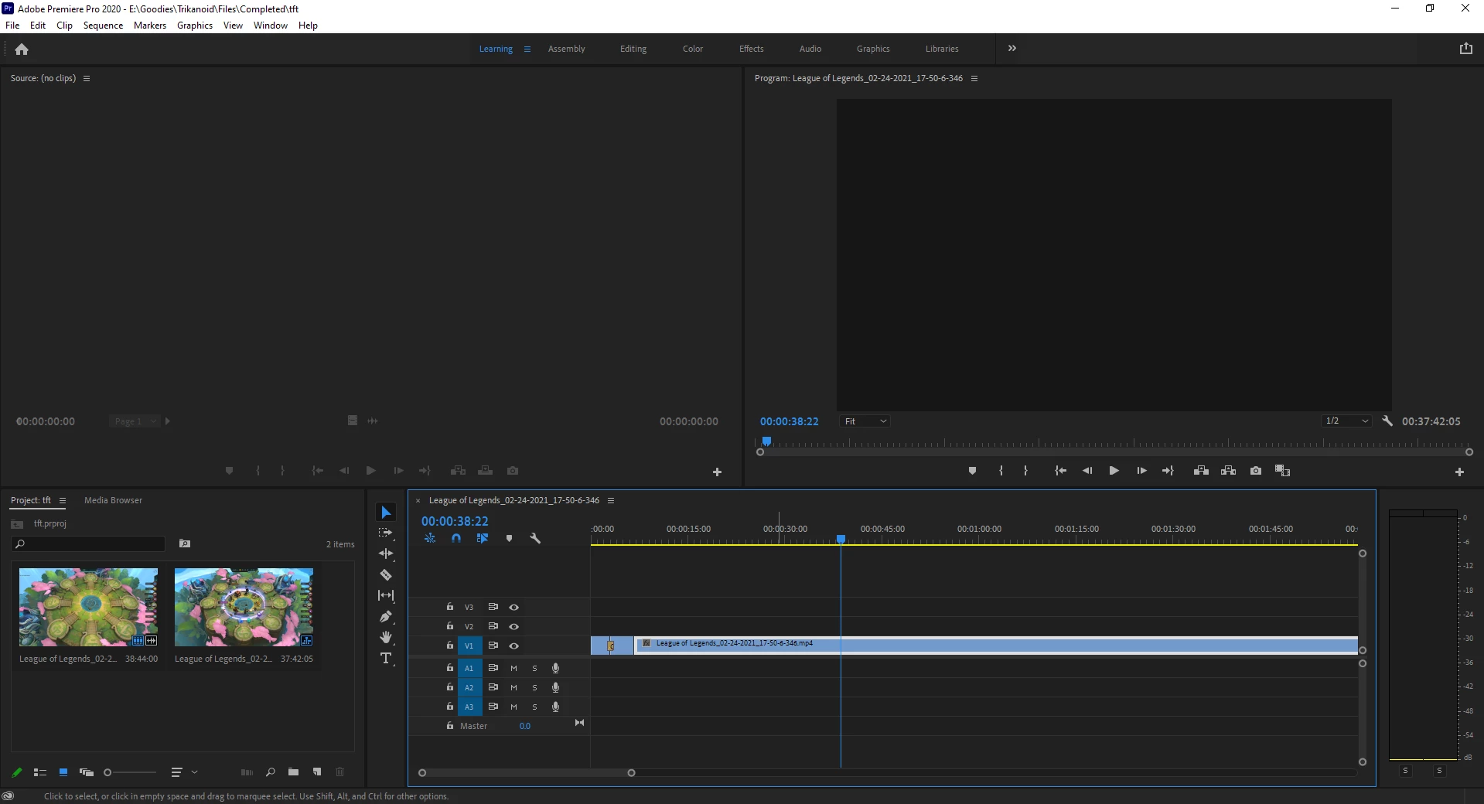This screenshot has width=1484, height=804.
Task: Solo audio track A2
Action: coord(534,687)
